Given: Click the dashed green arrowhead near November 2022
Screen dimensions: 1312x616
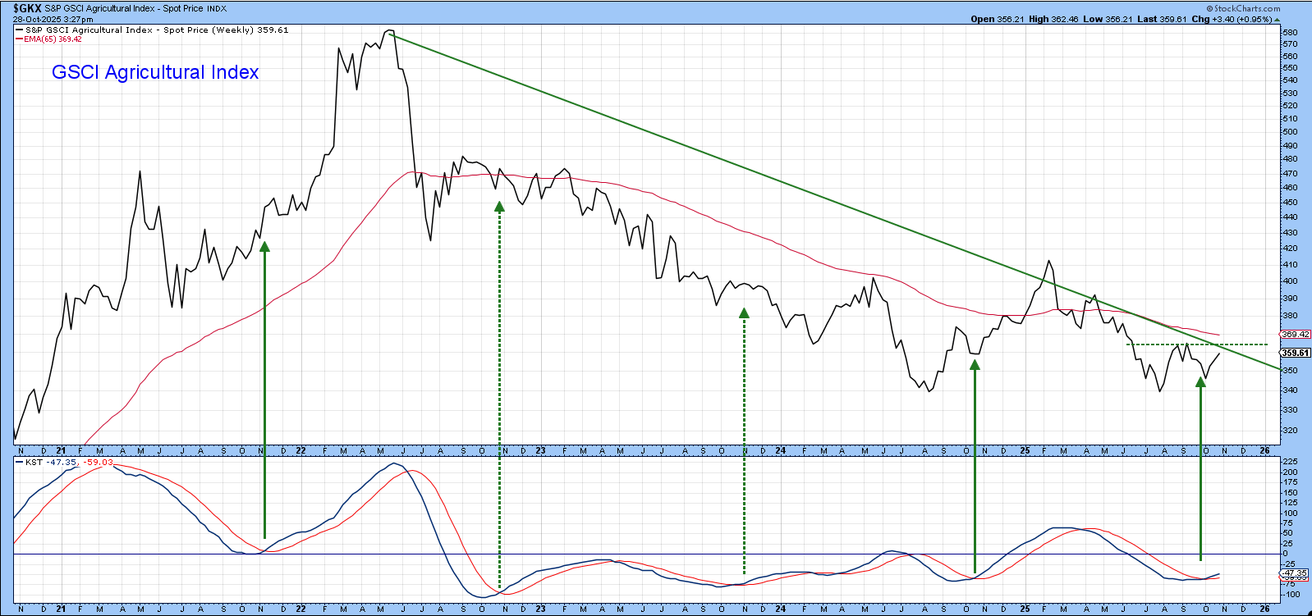Looking at the screenshot, I should (x=499, y=207).
